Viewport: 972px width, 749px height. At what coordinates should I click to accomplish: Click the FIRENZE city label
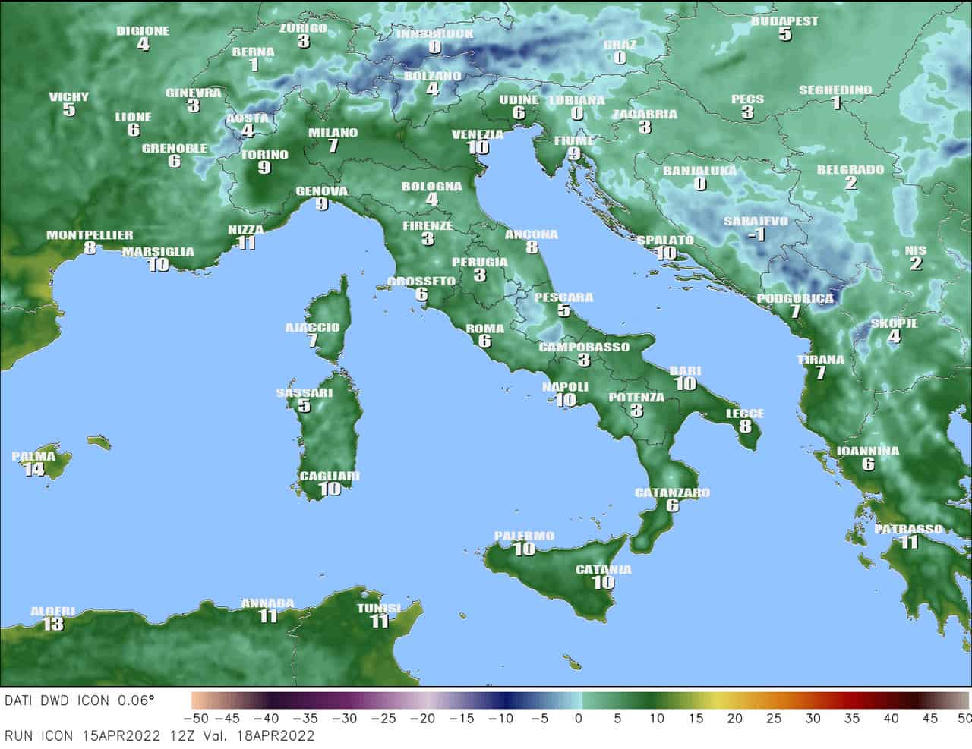(428, 226)
